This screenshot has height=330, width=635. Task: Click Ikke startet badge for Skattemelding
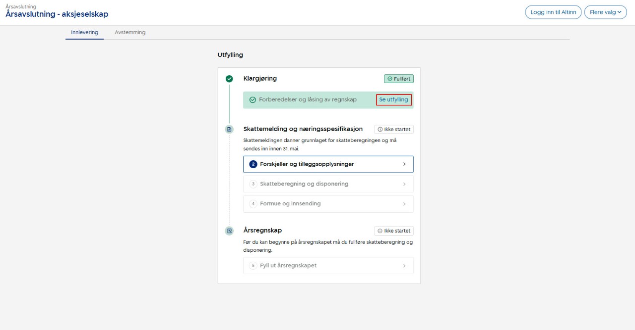[x=394, y=130]
